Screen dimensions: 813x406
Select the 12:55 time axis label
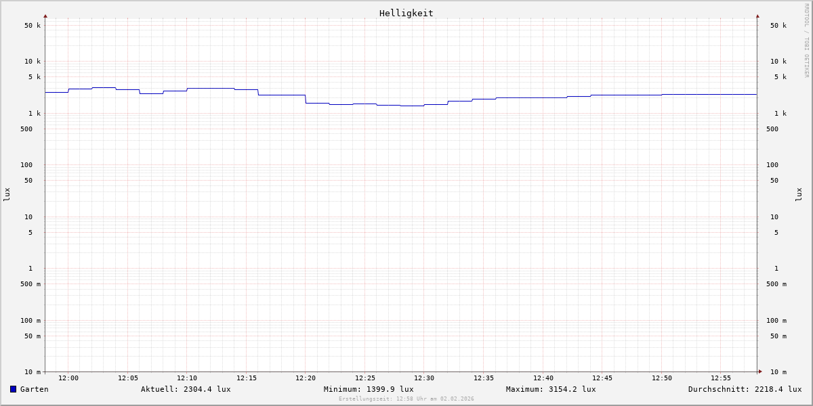tap(721, 378)
